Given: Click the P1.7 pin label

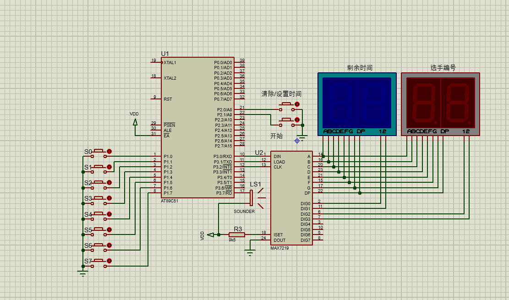Looking at the screenshot, I should click(x=168, y=193).
